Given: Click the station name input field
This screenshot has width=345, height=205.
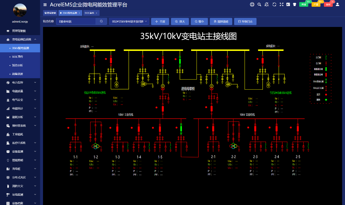Looking at the screenshot, I should click(76, 21).
